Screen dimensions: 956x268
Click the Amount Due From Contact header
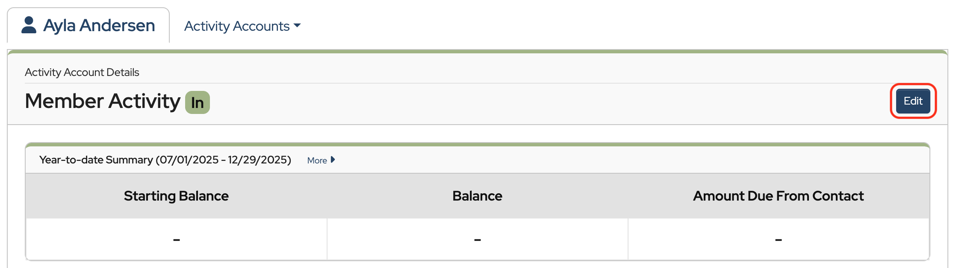pyautogui.click(x=778, y=196)
